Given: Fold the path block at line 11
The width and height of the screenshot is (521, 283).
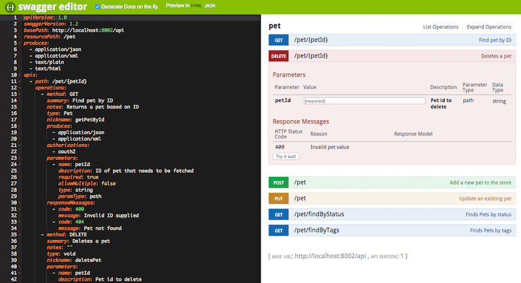Looking at the screenshot, I should coord(20,82).
